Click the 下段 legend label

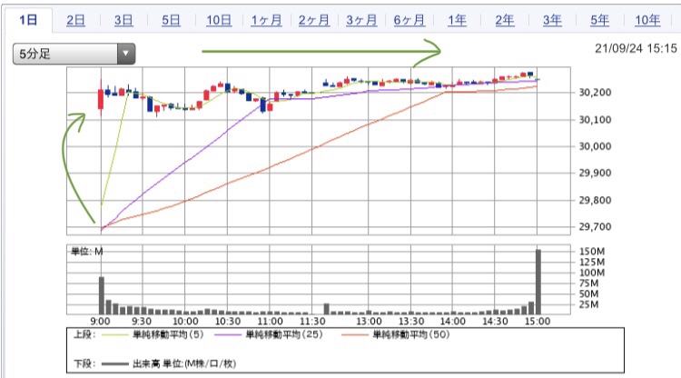pyautogui.click(x=84, y=363)
